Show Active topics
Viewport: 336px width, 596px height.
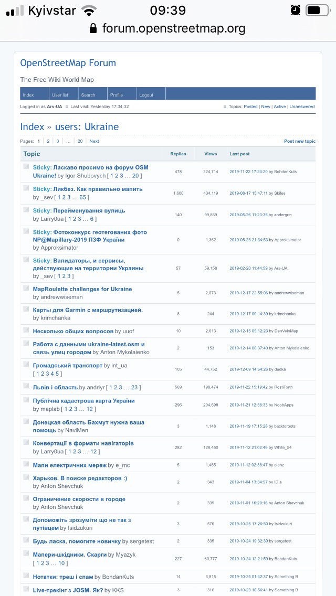pyautogui.click(x=280, y=107)
